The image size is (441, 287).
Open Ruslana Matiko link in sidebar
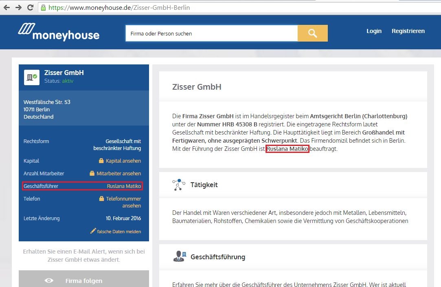click(x=124, y=186)
